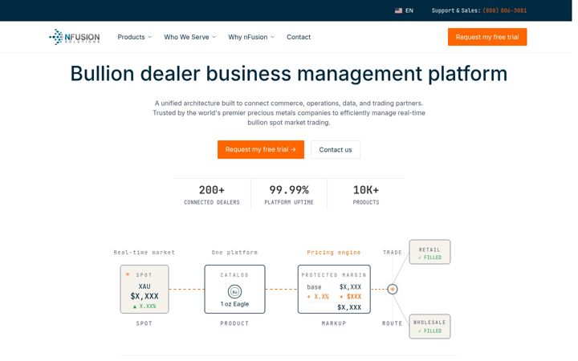This screenshot has height=361, width=578.
Task: Click hero Request my free trial arrow button
Action: click(261, 149)
